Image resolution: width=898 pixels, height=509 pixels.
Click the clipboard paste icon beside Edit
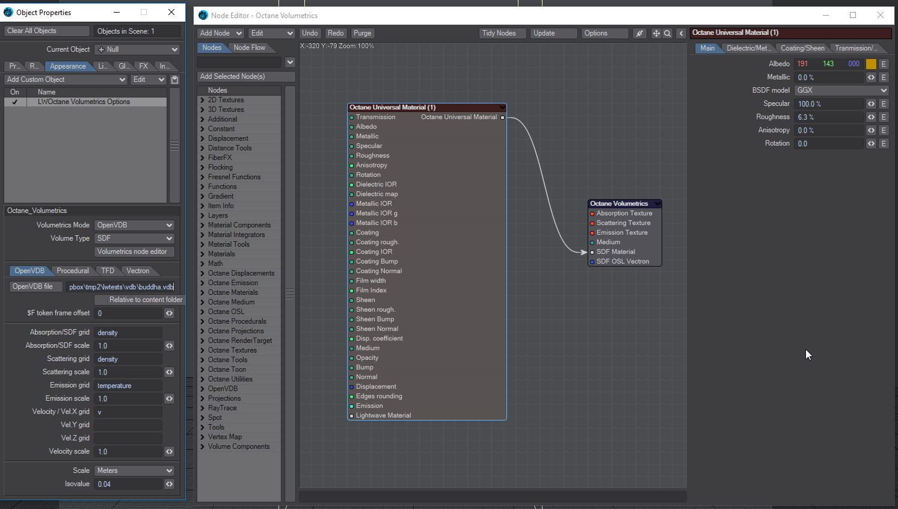[x=174, y=79]
